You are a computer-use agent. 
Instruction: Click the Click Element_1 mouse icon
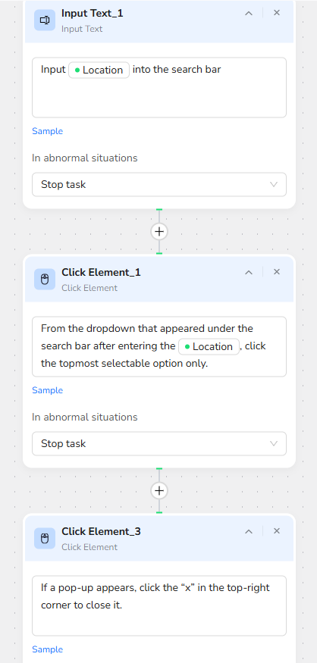point(45,279)
